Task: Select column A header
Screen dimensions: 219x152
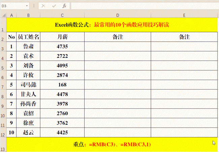Action: pos(11,15)
